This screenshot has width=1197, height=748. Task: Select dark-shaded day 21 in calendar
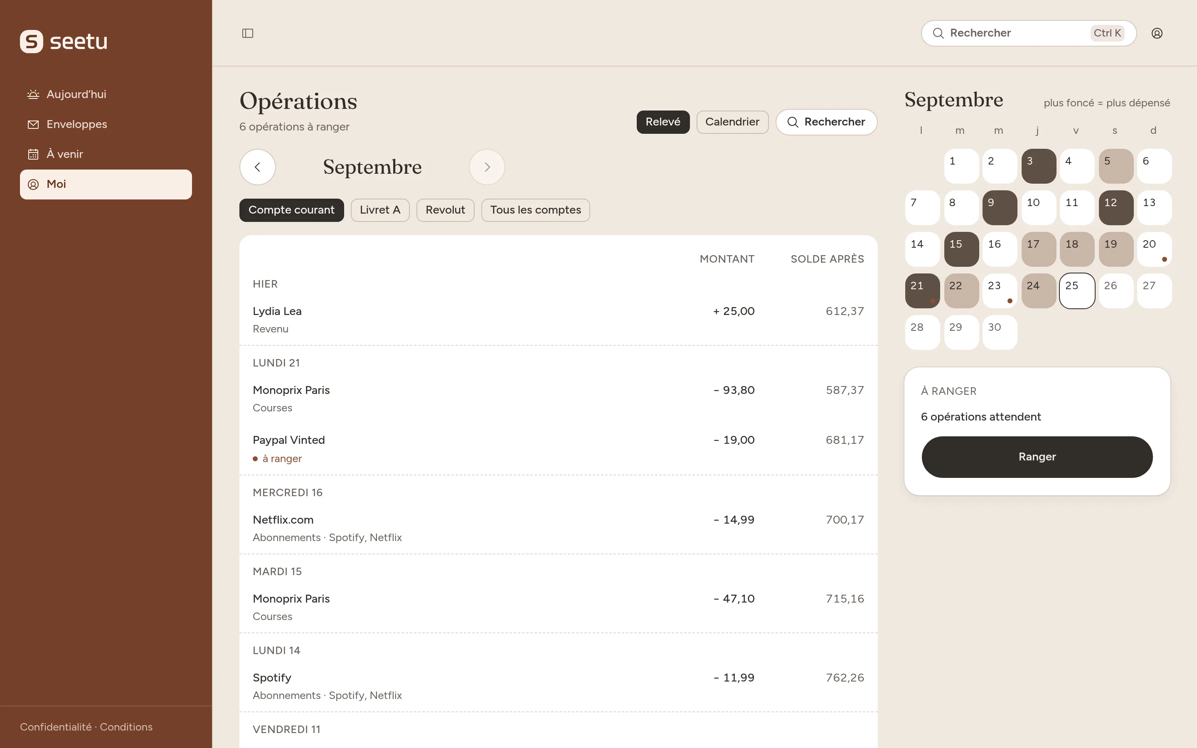click(x=922, y=291)
